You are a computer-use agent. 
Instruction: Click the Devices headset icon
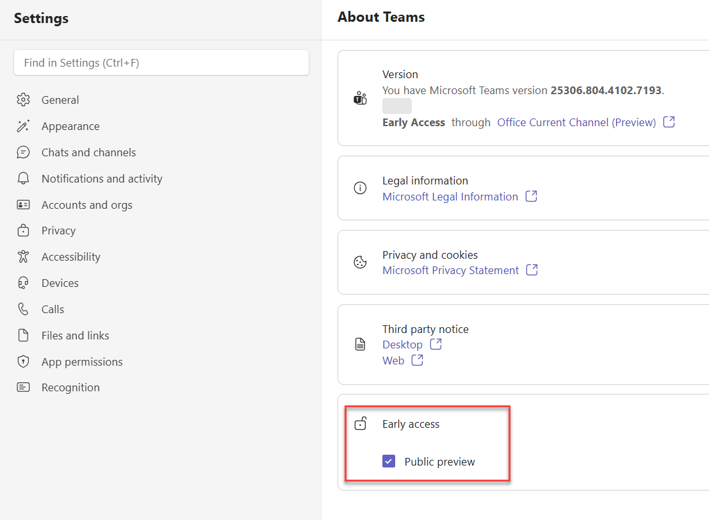click(x=23, y=283)
